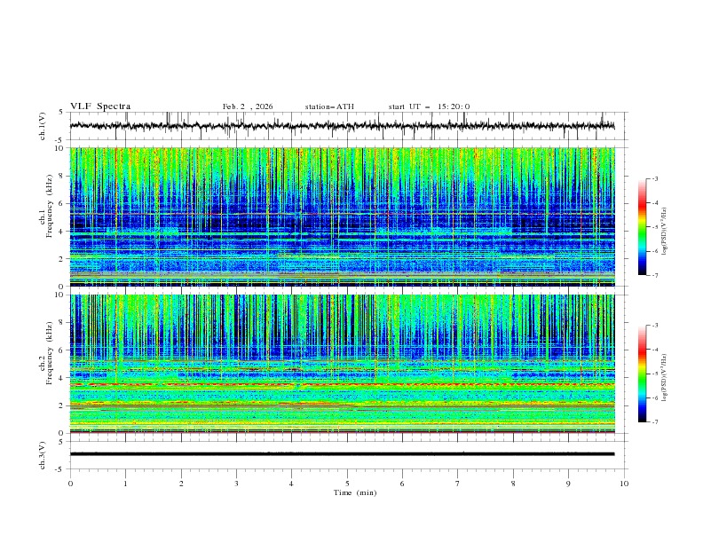703x543 pixels.
Task: Click time axis tick label '8'
Action: point(513,484)
